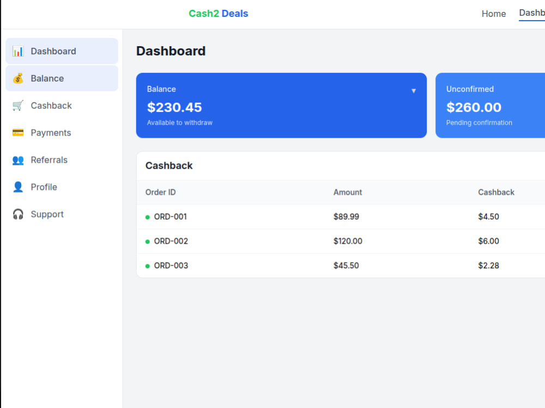Click the Cashback table section heading
545x408 pixels.
pyautogui.click(x=169, y=166)
